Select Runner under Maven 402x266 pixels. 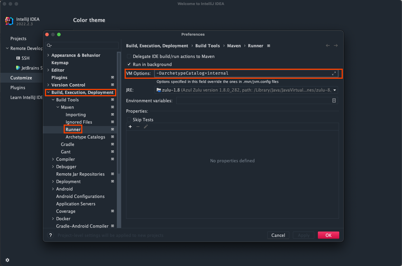(73, 130)
